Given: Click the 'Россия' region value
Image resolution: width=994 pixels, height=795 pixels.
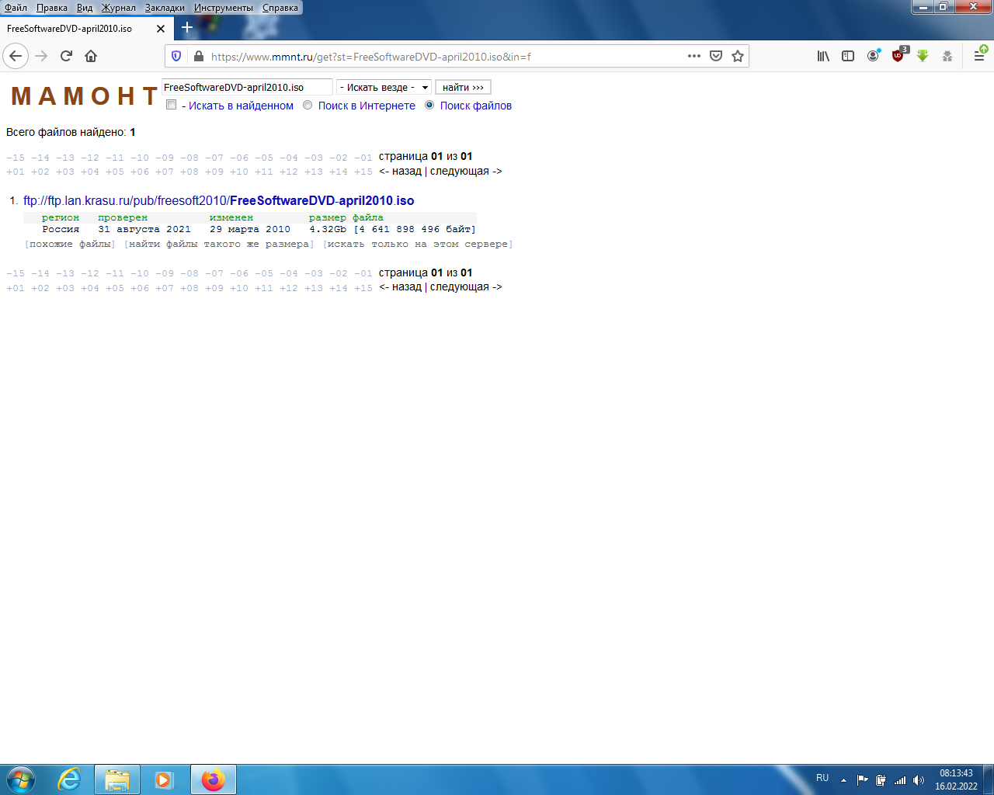Looking at the screenshot, I should click(x=61, y=229).
